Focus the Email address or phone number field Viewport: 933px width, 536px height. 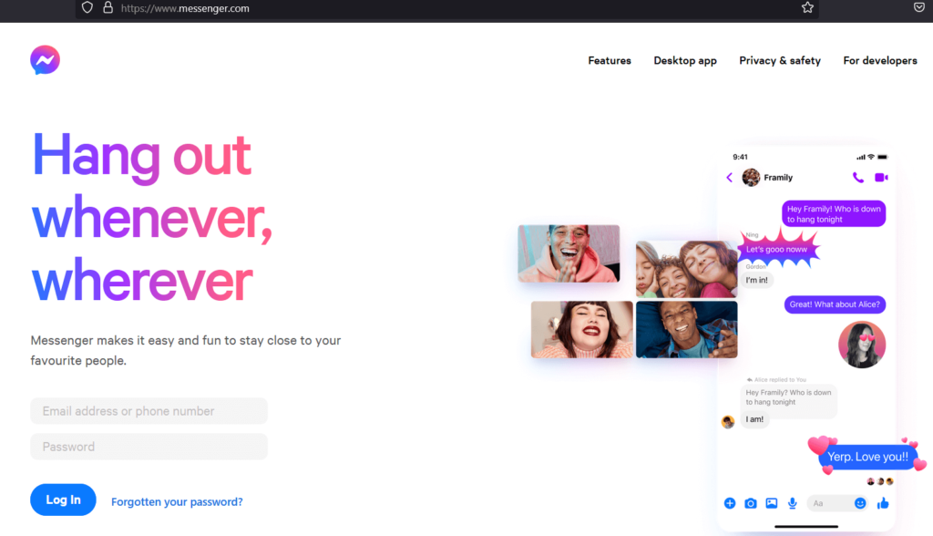tap(149, 411)
